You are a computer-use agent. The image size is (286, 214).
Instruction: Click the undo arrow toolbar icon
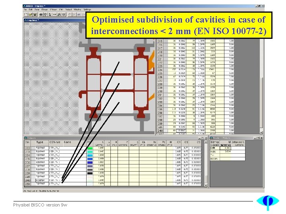(79, 14)
